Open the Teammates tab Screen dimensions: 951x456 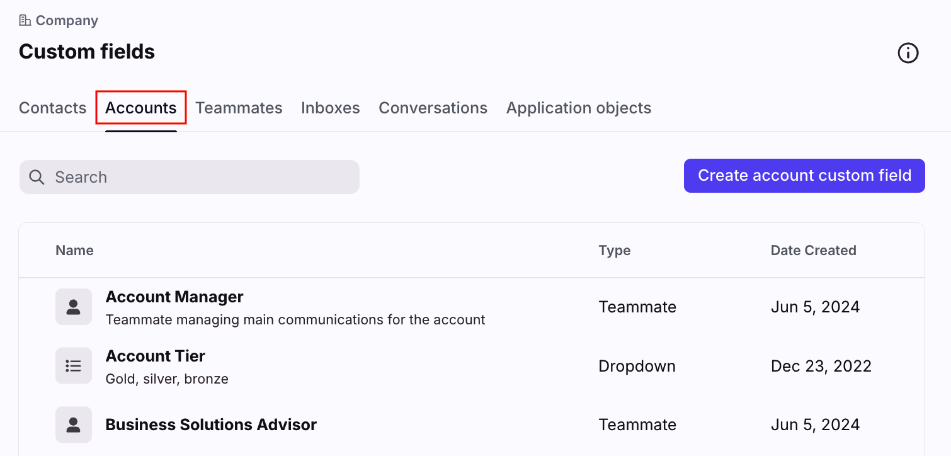click(239, 108)
